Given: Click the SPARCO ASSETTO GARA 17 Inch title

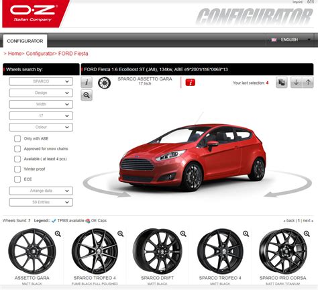Looking at the screenshot, I should (145, 81).
